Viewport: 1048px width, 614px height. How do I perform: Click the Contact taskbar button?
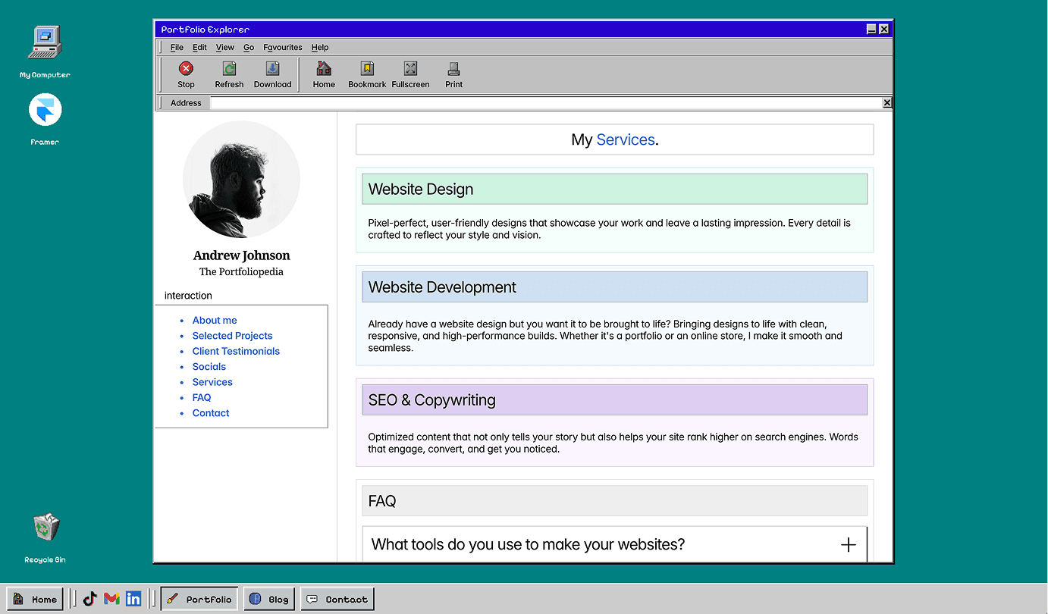[x=337, y=599]
